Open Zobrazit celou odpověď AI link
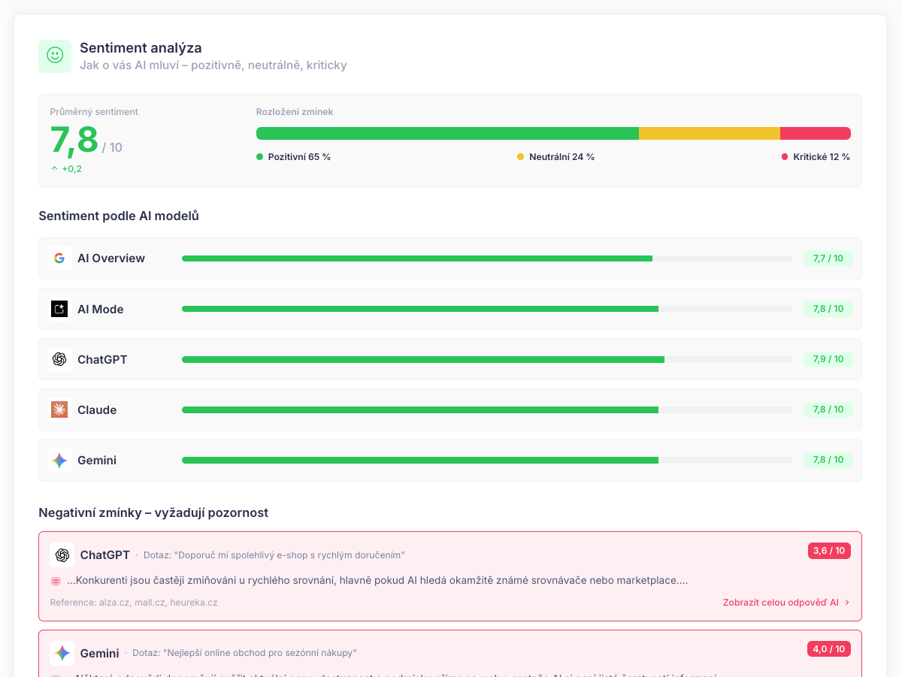Screen dimensions: 902x677 pyautogui.click(x=786, y=602)
